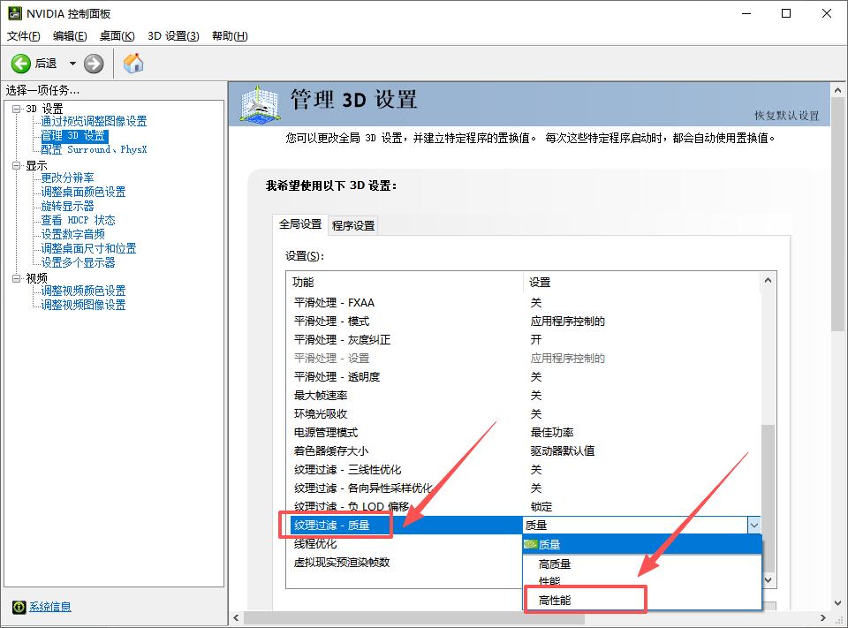Open the Back history dropdown arrow
Image resolution: width=848 pixels, height=628 pixels.
point(72,64)
